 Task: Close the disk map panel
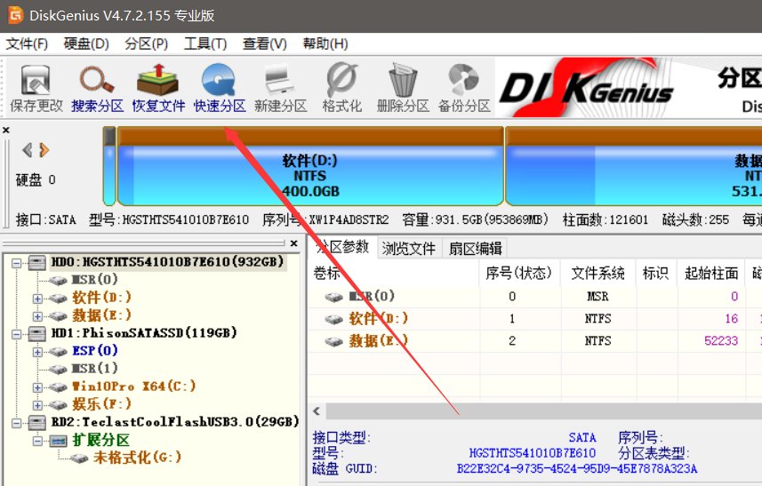[x=6, y=130]
